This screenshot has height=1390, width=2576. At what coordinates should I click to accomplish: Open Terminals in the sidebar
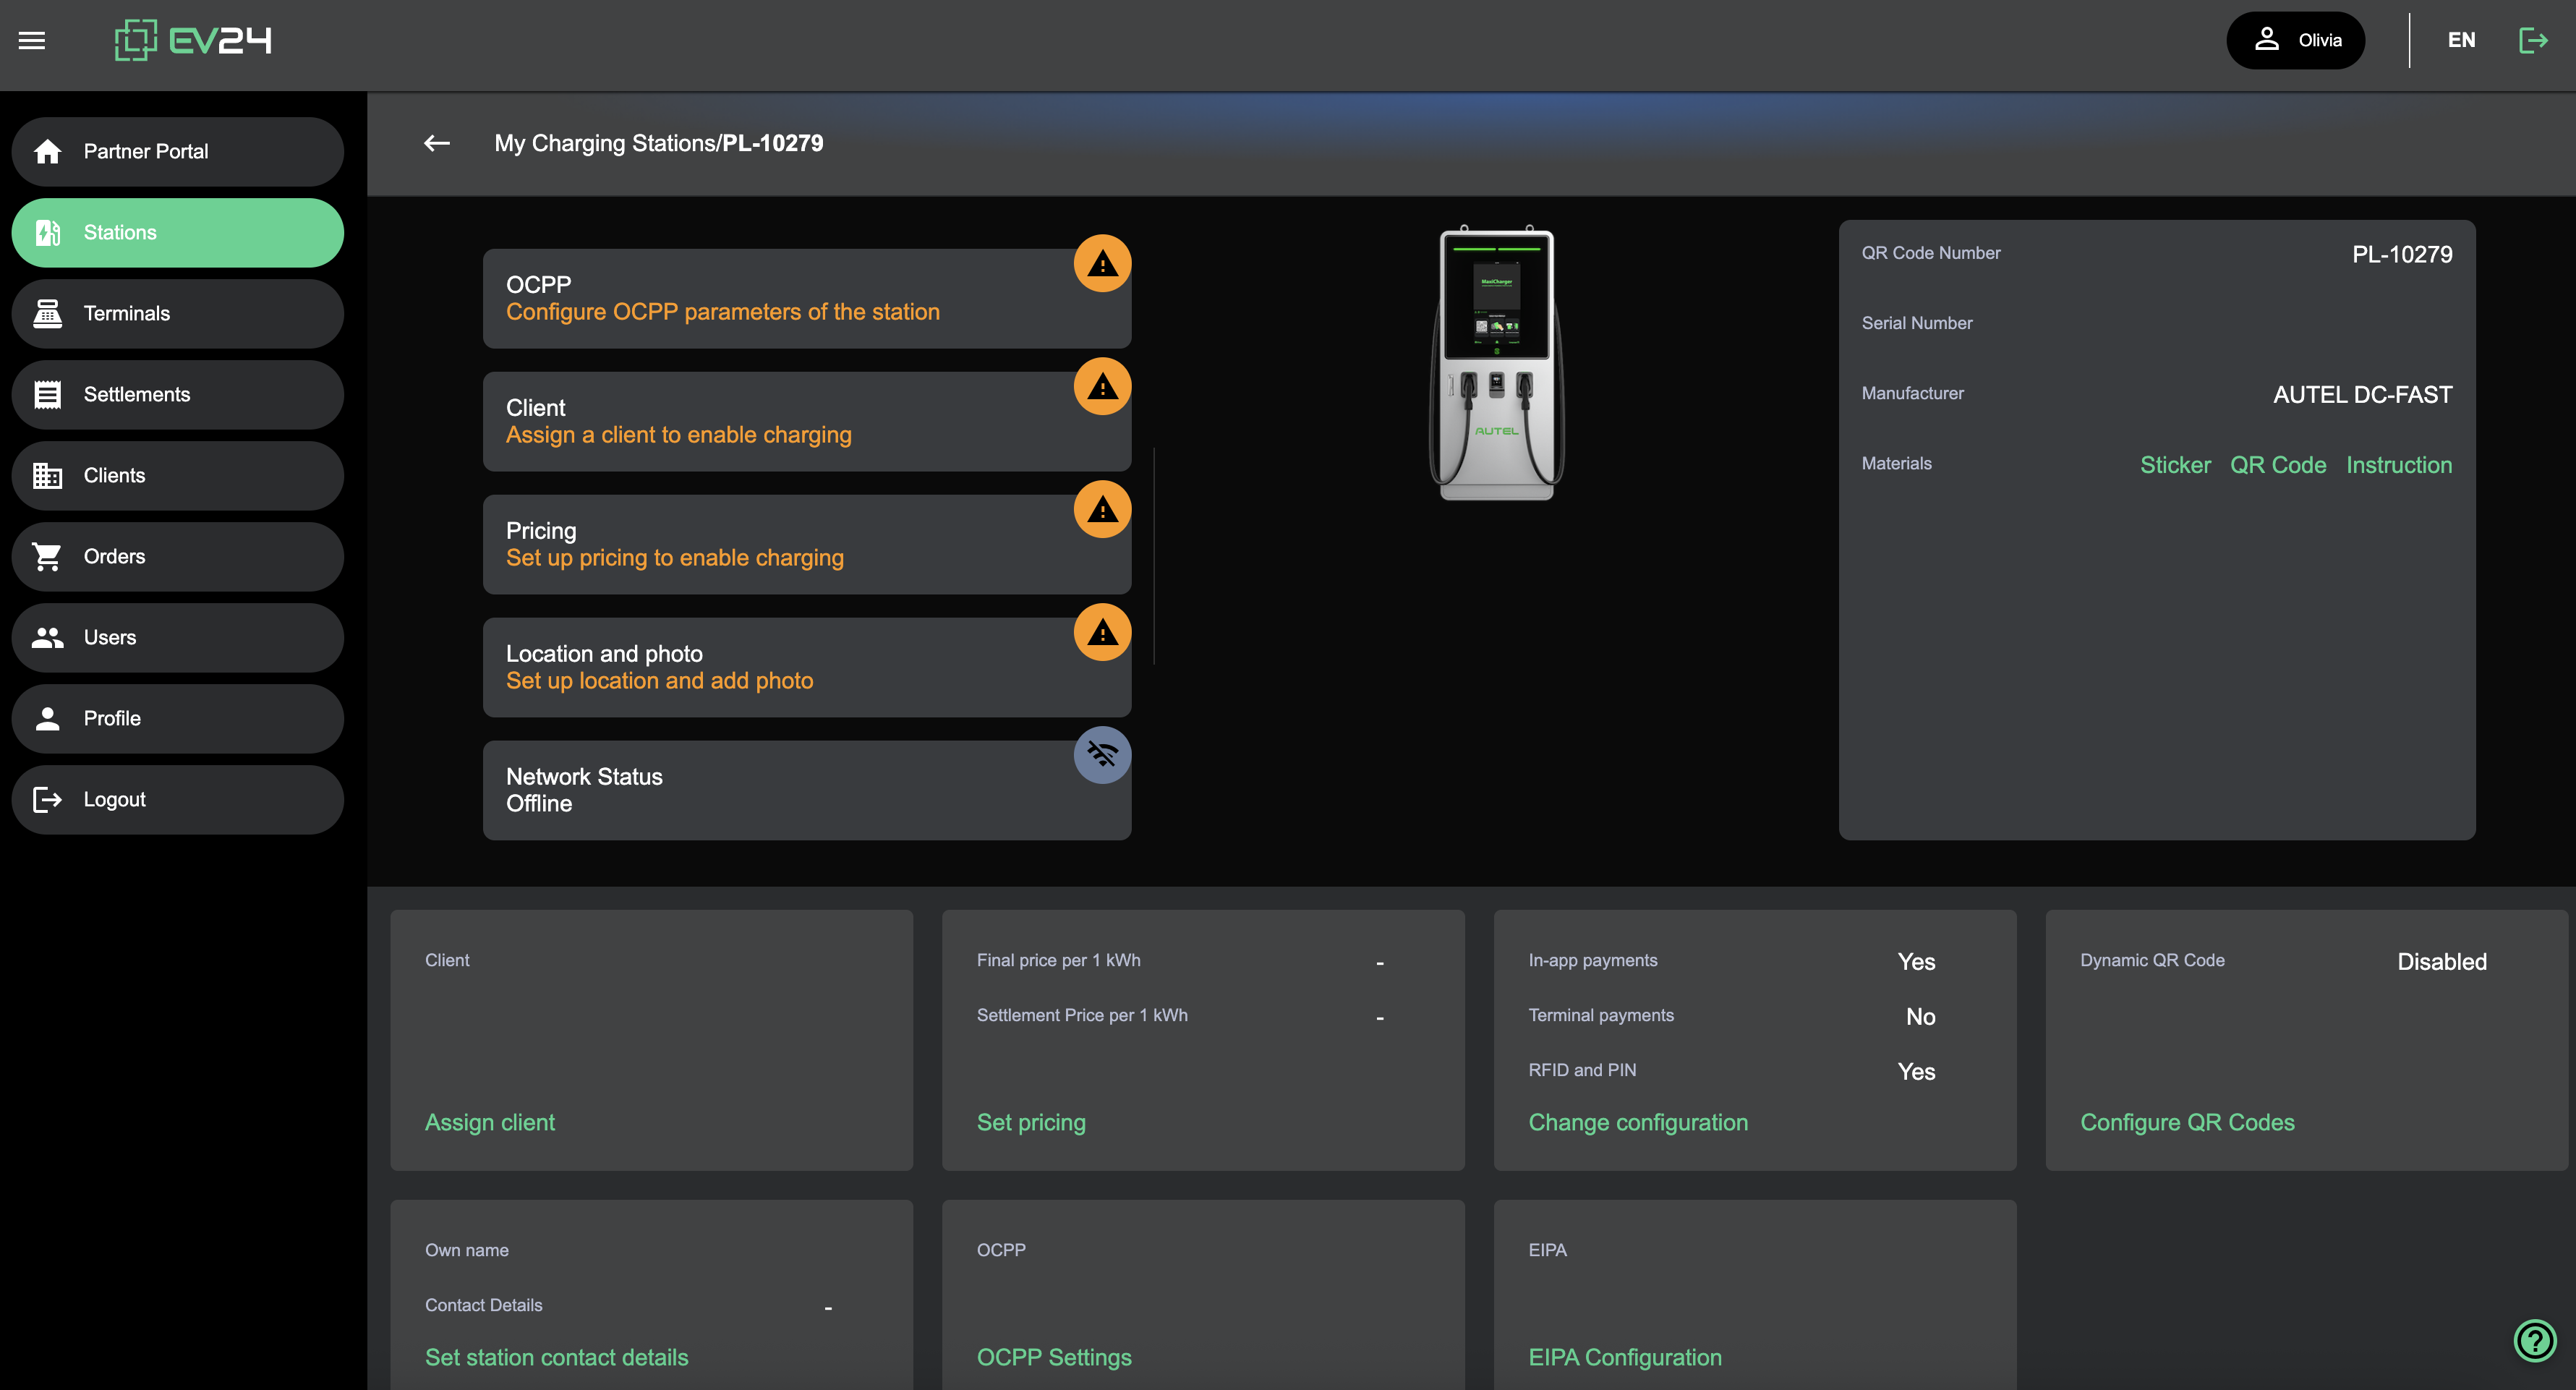(x=177, y=313)
